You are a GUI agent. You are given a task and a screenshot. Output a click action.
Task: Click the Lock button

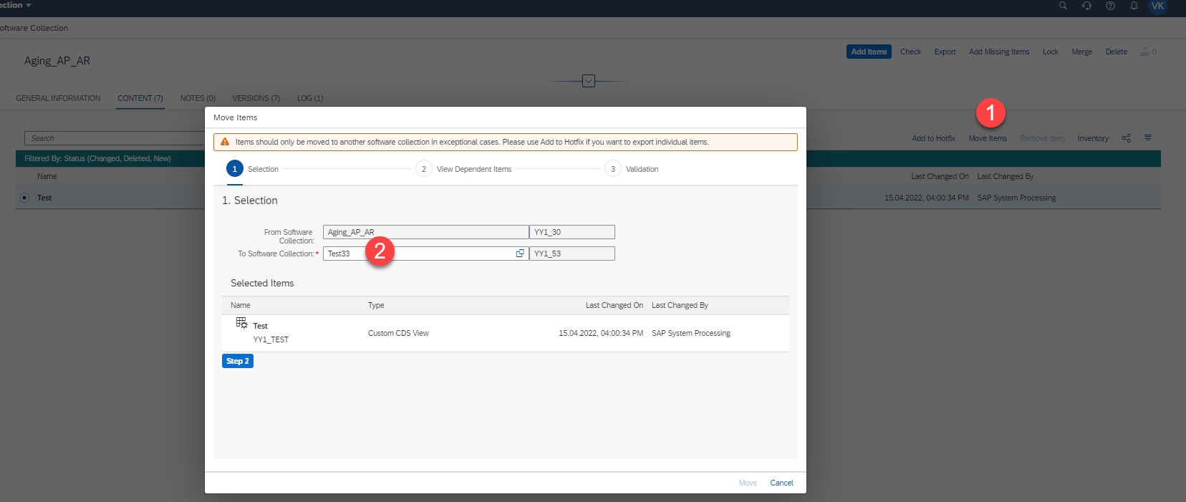pyautogui.click(x=1051, y=52)
